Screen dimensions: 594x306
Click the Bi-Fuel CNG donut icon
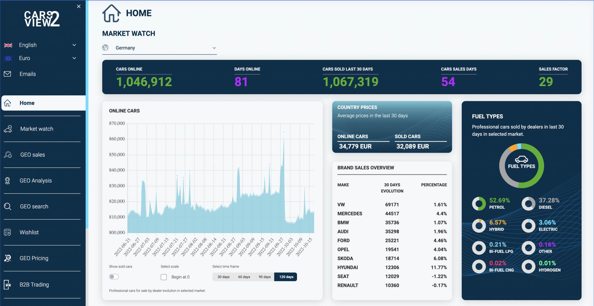(x=479, y=266)
